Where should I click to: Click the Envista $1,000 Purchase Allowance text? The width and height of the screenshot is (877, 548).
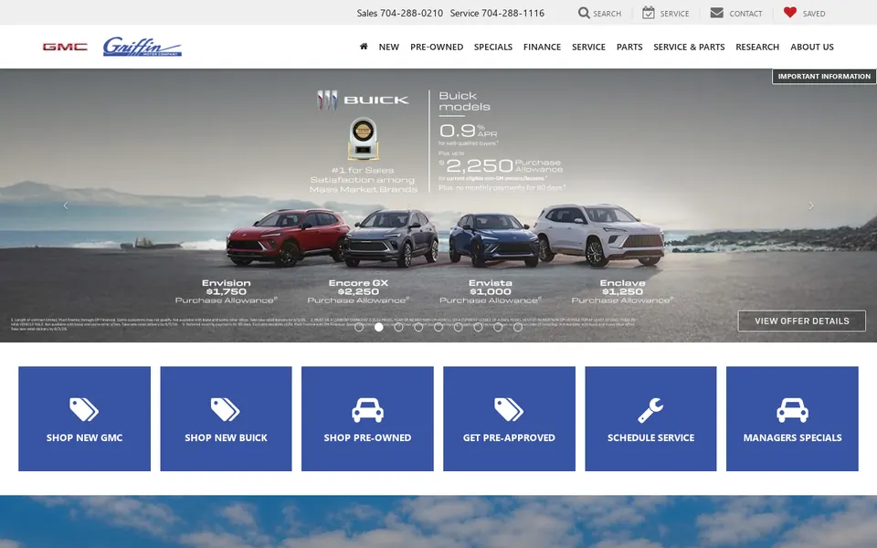point(490,291)
